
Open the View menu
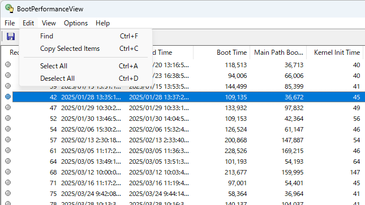(x=49, y=23)
